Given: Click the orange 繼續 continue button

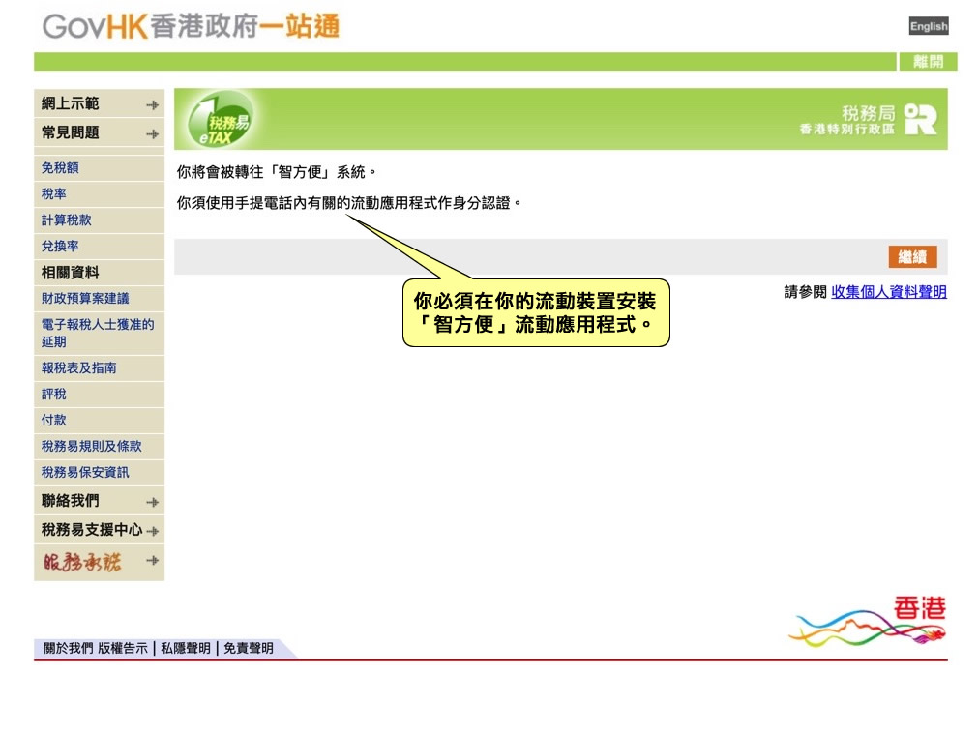Looking at the screenshot, I should [912, 256].
